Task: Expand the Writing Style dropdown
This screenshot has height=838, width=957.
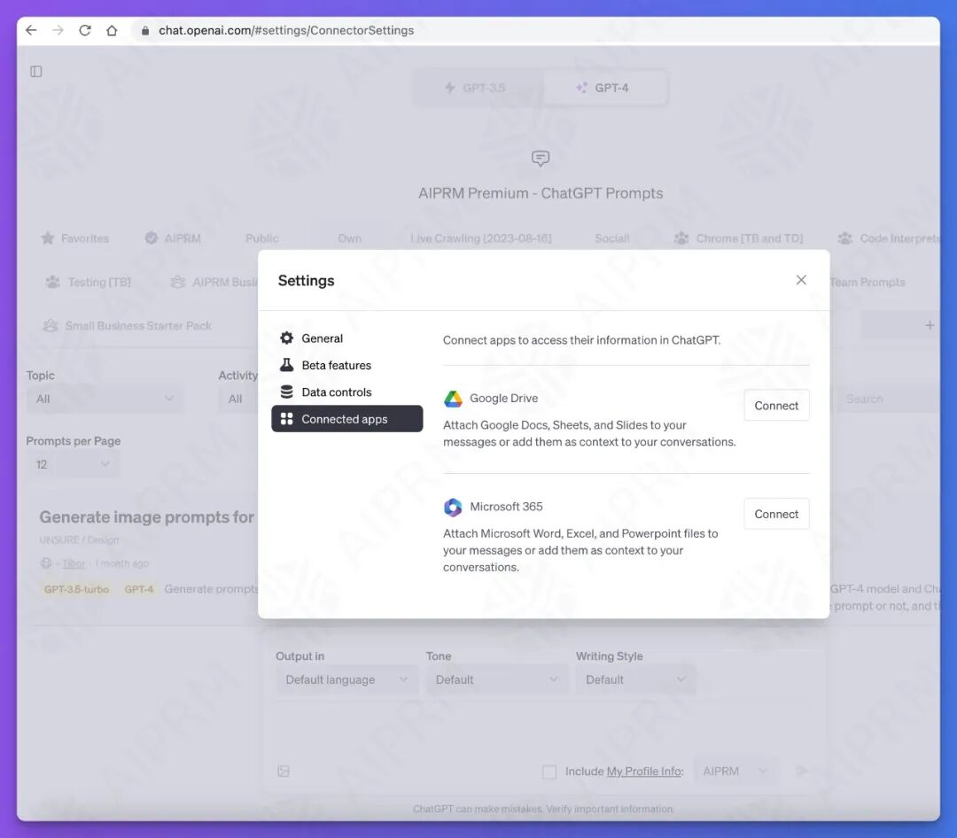Action: [635, 679]
